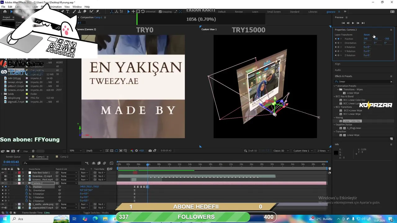This screenshot has height=223, width=397.
Task: Collapse the Camera 2 layer properties
Action: [16, 183]
